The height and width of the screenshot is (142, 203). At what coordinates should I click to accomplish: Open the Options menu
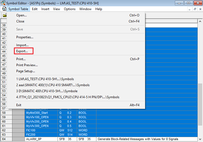point(70,9)
